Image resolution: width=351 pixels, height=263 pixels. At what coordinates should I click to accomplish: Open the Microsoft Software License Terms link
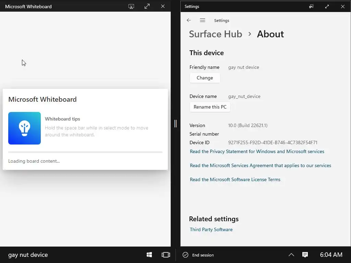coord(235,179)
